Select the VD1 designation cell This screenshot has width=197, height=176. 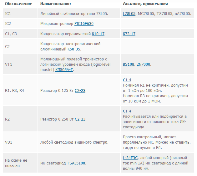click(x=20, y=142)
